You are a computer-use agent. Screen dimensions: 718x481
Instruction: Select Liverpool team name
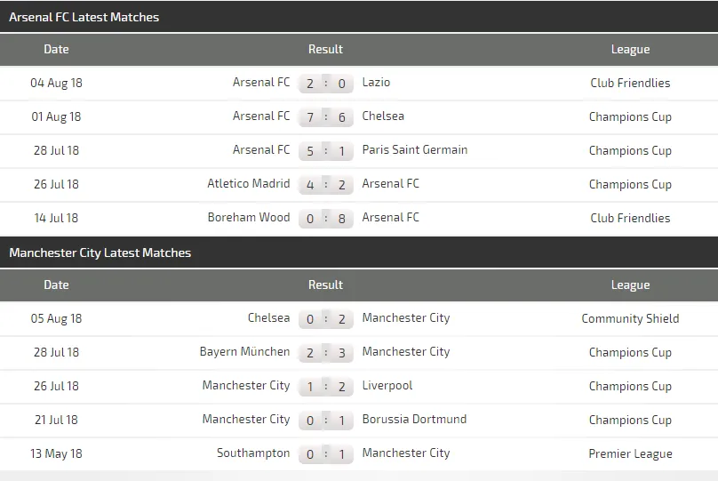pos(387,386)
